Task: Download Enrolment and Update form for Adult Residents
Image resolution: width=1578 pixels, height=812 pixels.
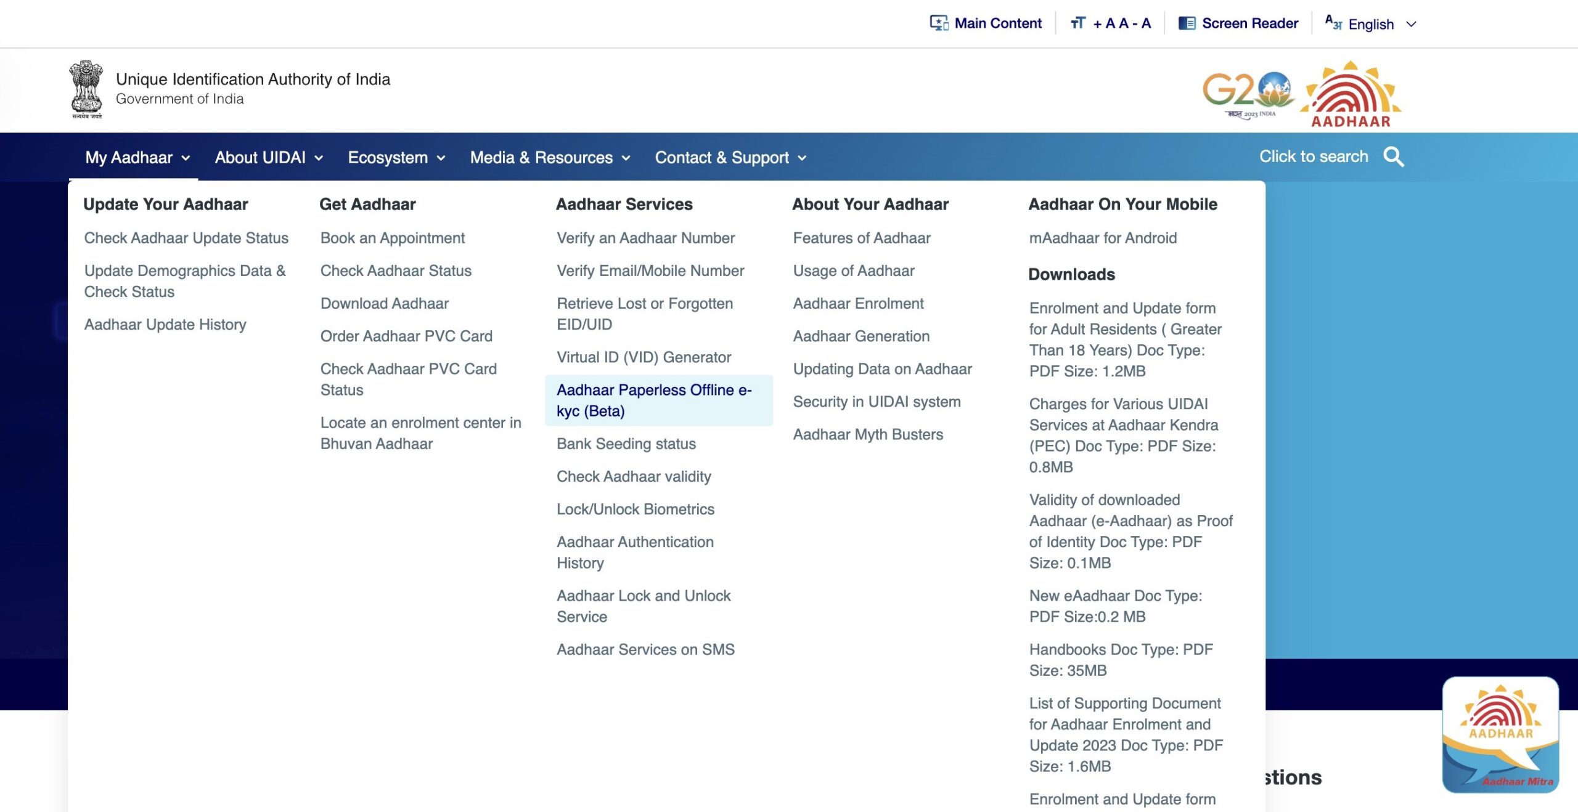Action: coord(1126,339)
